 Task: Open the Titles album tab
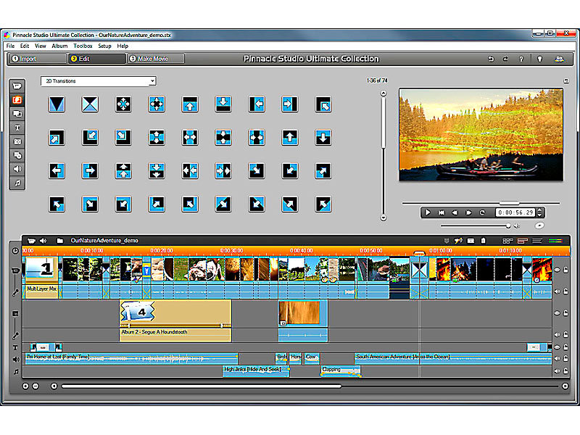(17, 128)
